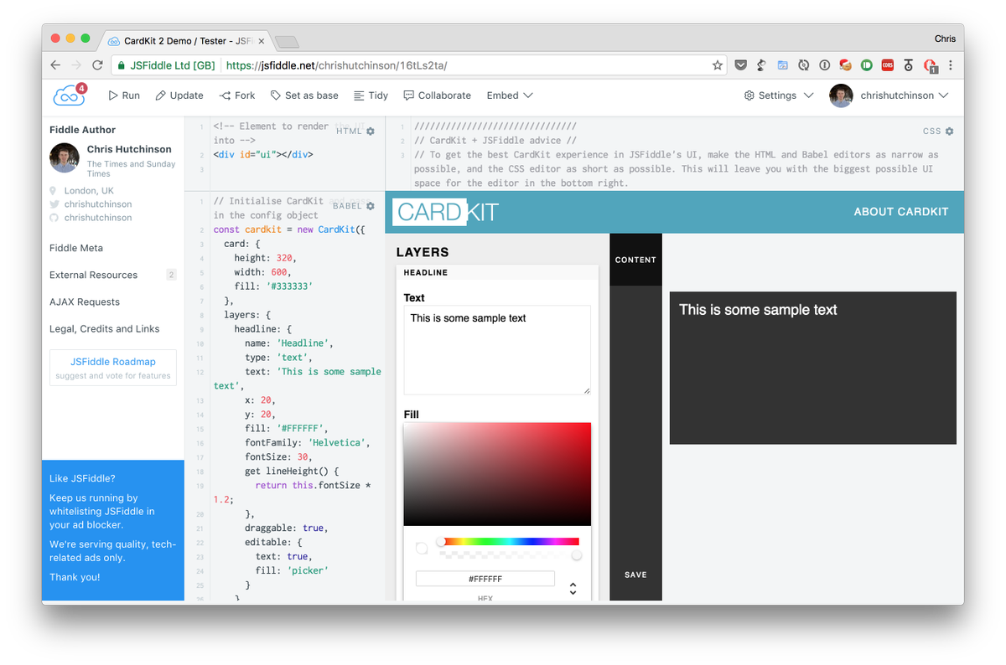Reload the current page
This screenshot has width=1006, height=665.
(x=97, y=65)
